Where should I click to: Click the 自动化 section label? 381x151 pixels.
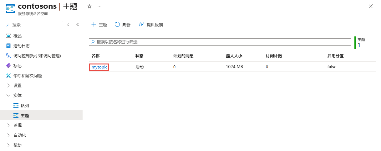click(x=20, y=135)
